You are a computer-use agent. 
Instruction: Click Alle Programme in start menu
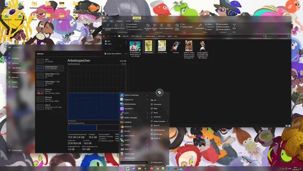[x=130, y=158]
